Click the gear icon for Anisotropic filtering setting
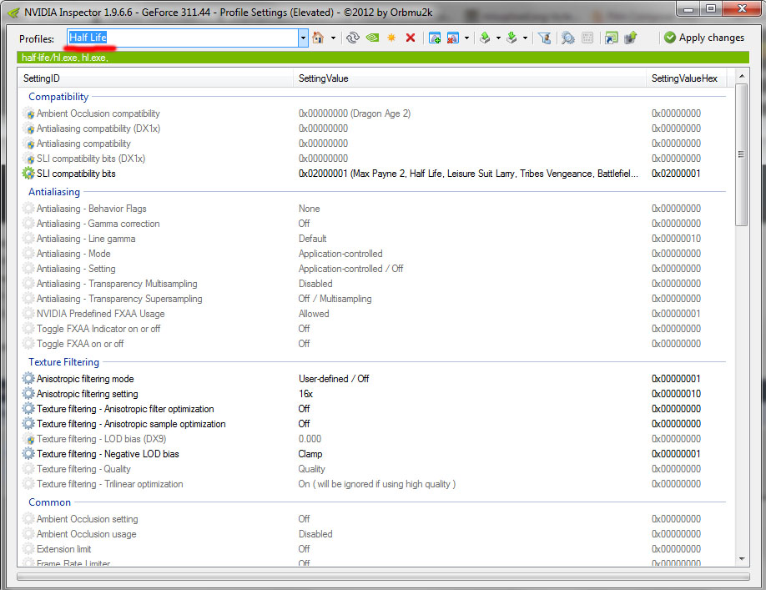 tap(28, 394)
